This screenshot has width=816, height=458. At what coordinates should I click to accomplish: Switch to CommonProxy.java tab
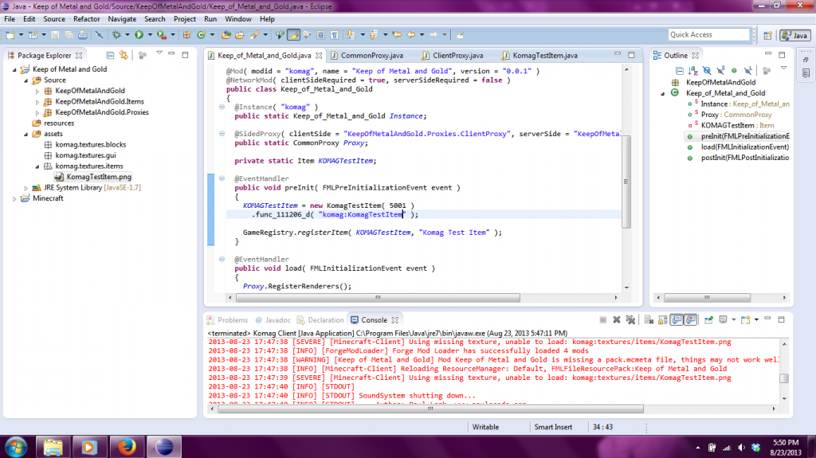coord(367,55)
